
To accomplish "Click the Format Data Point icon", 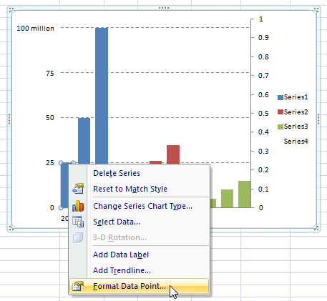I will (x=78, y=286).
